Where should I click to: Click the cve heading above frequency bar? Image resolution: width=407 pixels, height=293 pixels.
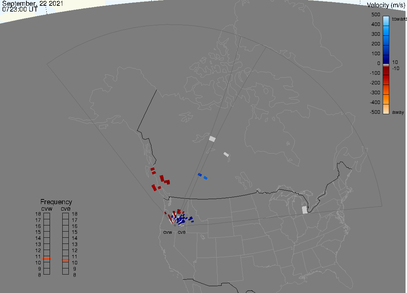click(x=66, y=209)
